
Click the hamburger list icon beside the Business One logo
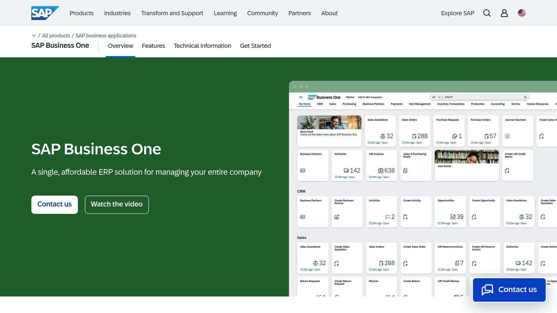pyautogui.click(x=301, y=97)
